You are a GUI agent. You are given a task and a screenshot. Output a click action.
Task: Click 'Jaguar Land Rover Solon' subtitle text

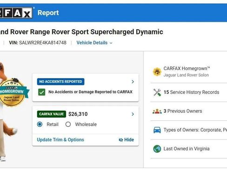[x=186, y=75]
